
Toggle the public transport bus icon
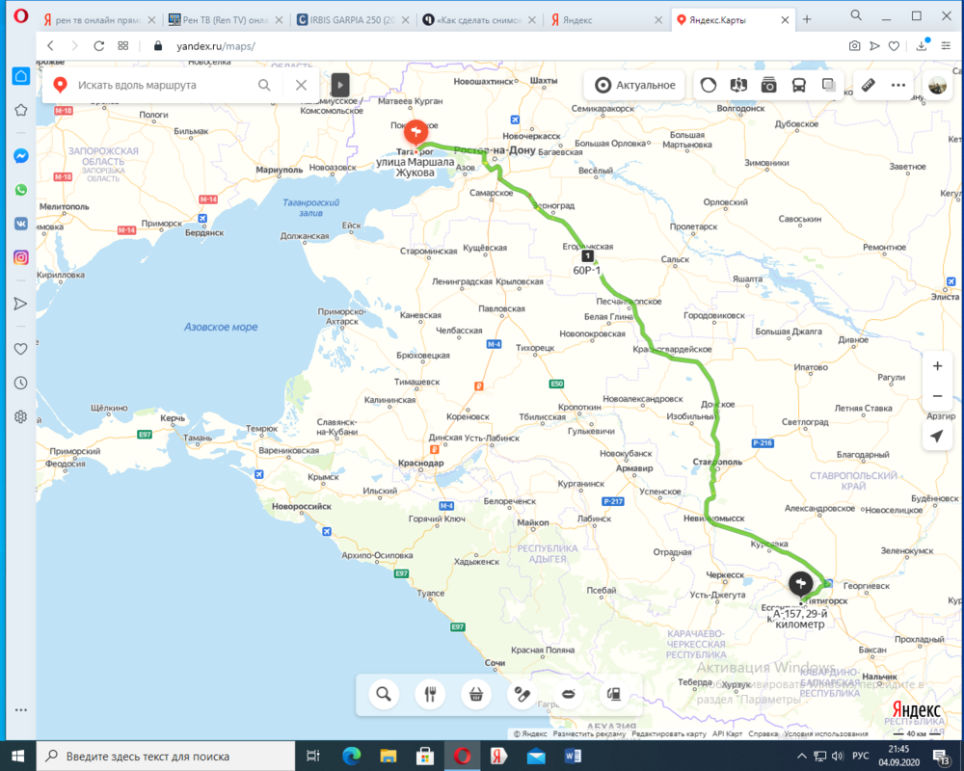click(798, 85)
